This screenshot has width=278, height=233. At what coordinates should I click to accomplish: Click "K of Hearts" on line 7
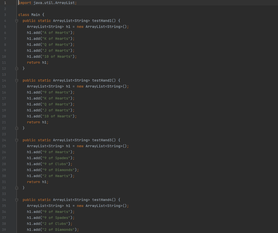coord(56,39)
